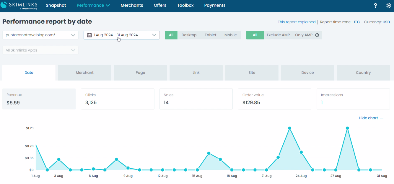Image resolution: width=394 pixels, height=184 pixels.
Task: Click the 31 Aug x-axis label
Action: [x=382, y=176]
